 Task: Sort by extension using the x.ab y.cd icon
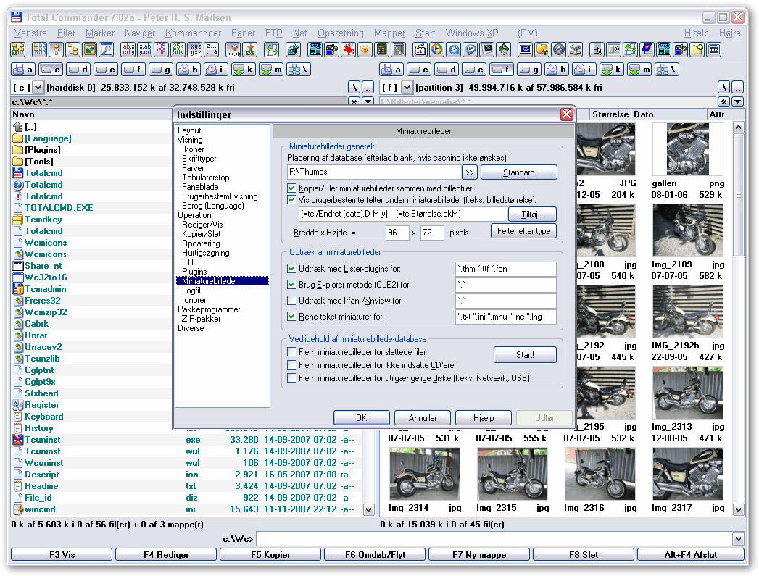point(145,49)
